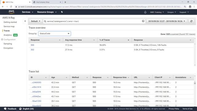197x111 pixels.
Task: Sort overview by % of Traces
Action: [x=115, y=40]
